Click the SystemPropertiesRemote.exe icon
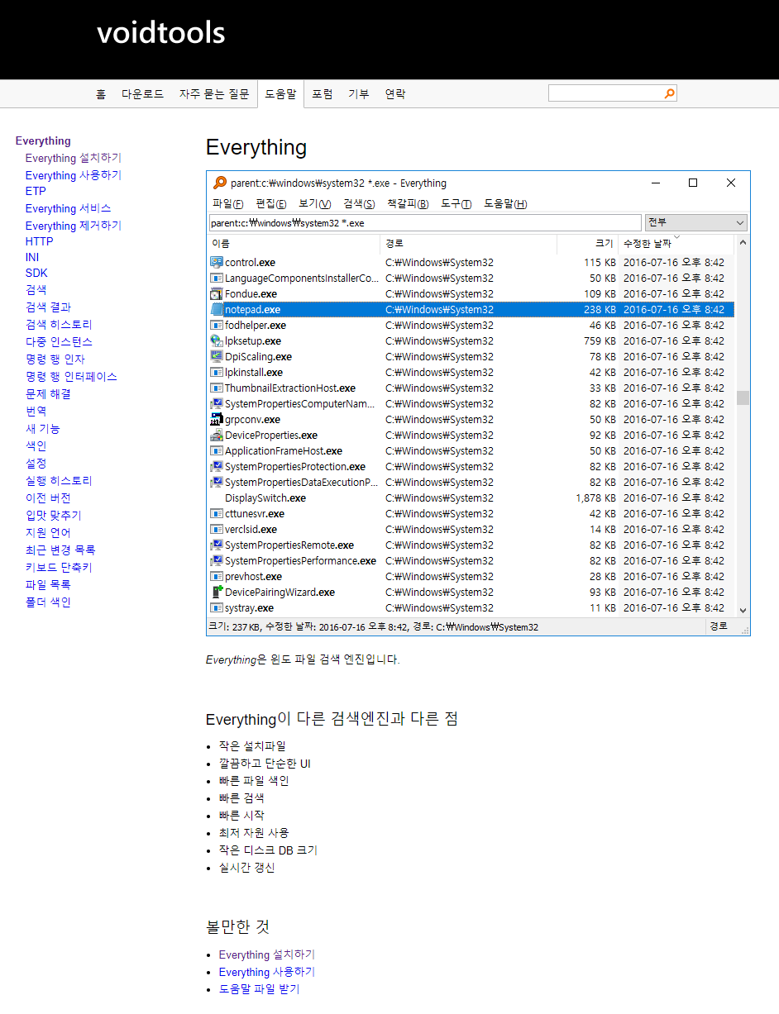The height and width of the screenshot is (1014, 779). coord(217,545)
